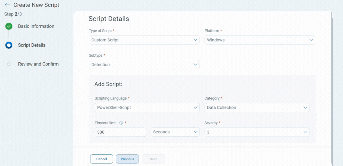Open the Subtype dropdown showing Detection
Viewport: 343px width, 166px height.
(x=144, y=65)
